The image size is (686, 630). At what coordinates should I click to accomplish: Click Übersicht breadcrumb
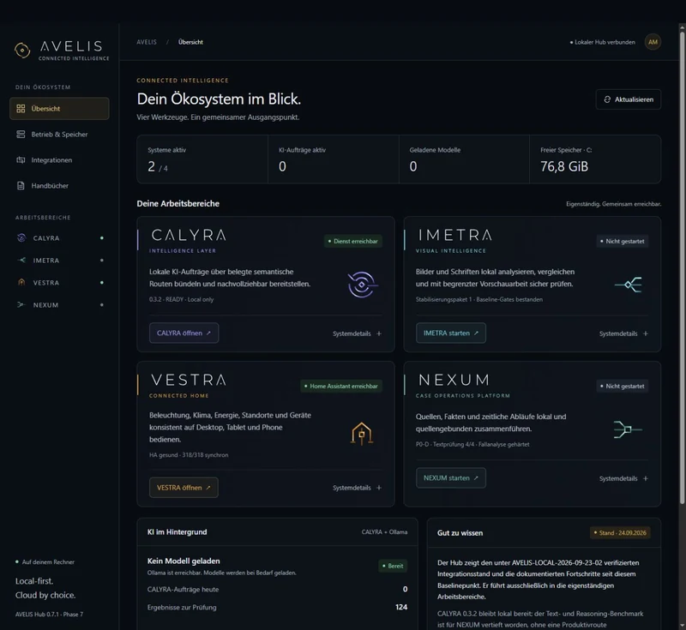click(190, 42)
